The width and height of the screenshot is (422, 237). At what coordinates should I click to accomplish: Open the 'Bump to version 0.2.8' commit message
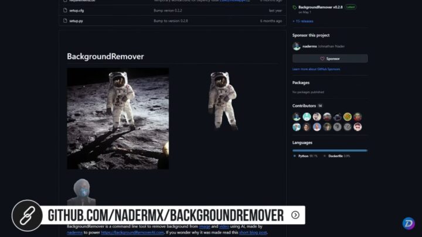click(171, 20)
